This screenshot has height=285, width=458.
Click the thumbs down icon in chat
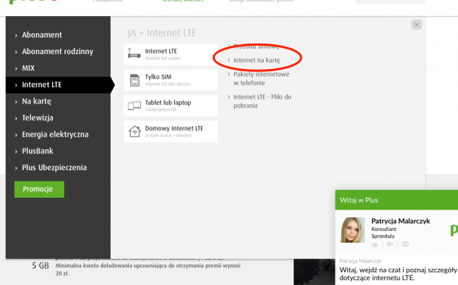[390, 244]
